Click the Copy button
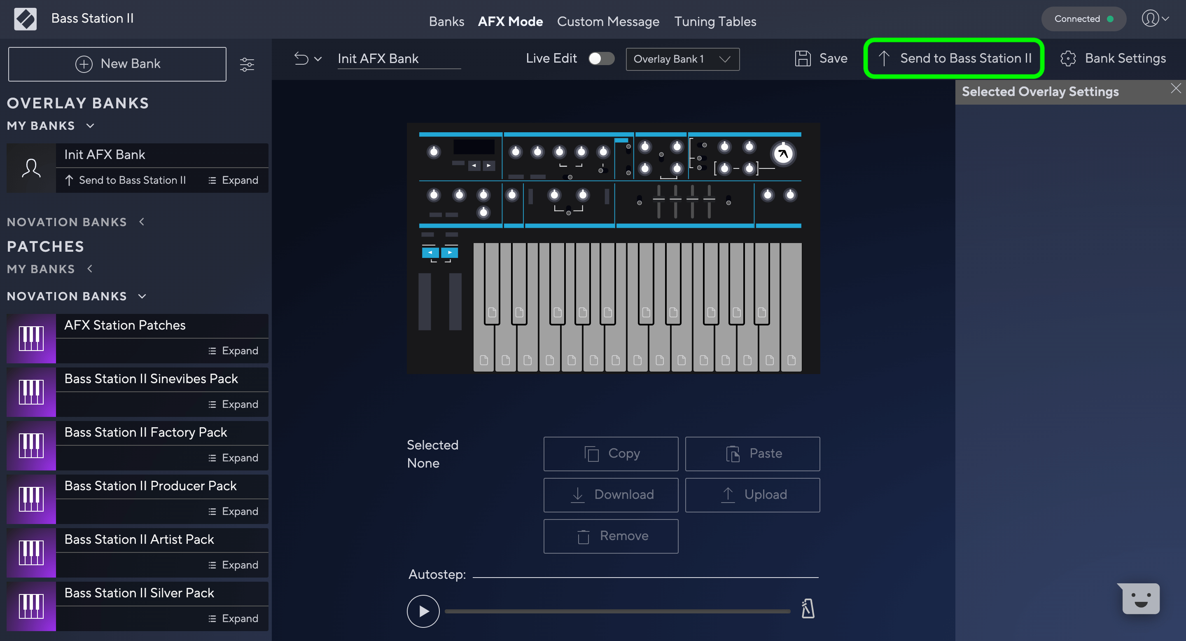 point(610,453)
